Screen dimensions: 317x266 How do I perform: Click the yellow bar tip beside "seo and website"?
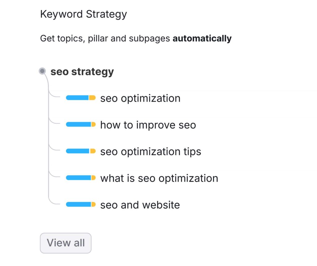pos(93,204)
